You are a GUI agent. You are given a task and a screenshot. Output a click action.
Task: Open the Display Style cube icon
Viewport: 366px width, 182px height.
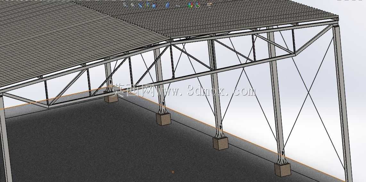pos(167,5)
